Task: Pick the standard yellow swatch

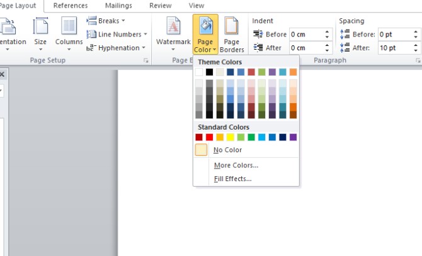Action: tap(231, 137)
